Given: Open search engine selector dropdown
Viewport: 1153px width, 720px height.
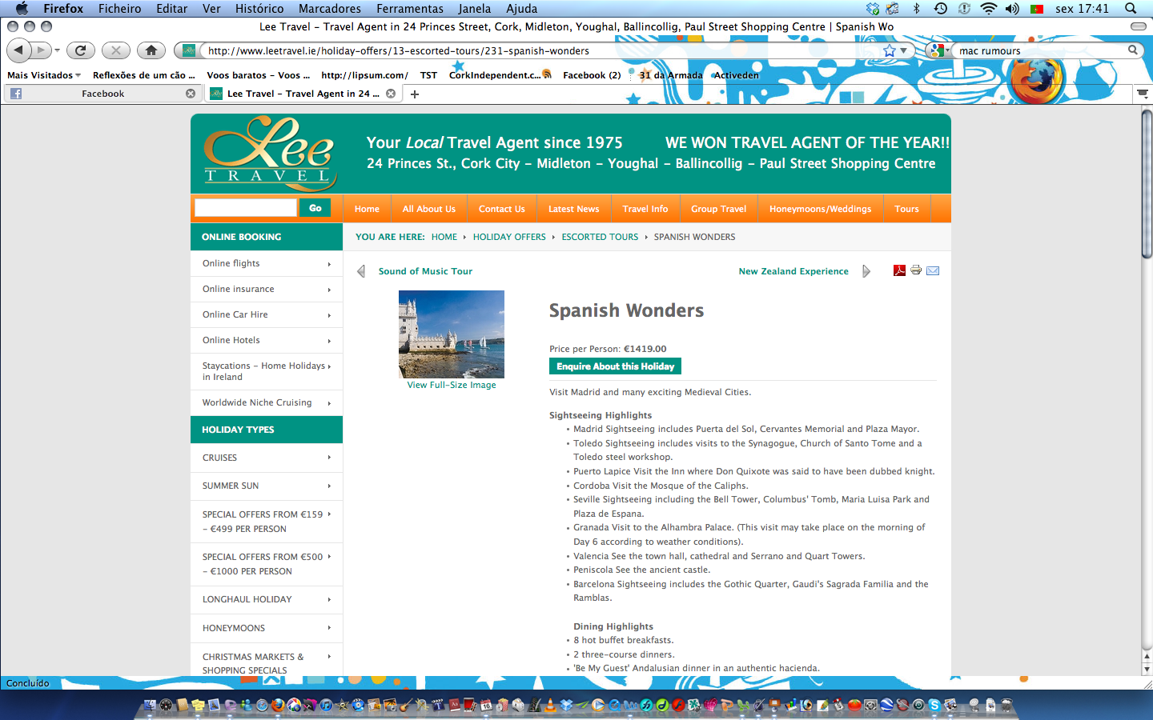Looking at the screenshot, I should click(x=939, y=50).
